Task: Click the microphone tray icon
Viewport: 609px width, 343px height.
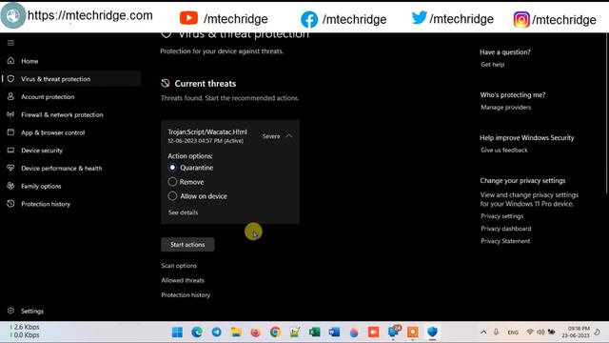Action: (x=496, y=333)
